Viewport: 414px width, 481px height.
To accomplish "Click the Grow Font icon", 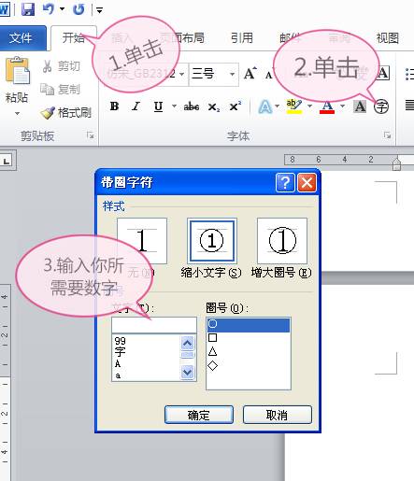I will (x=250, y=74).
